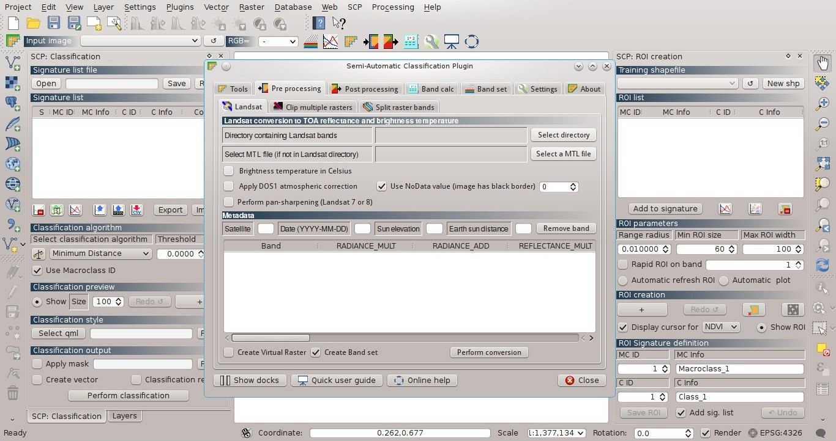The width and height of the screenshot is (836, 441).
Task: Click the refresh icon next to Input image
Action: point(213,41)
